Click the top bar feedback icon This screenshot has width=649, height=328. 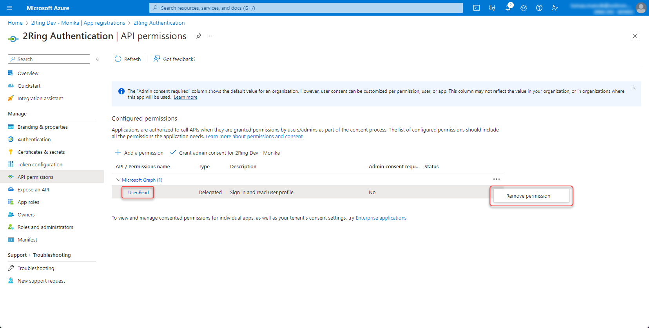pyautogui.click(x=555, y=8)
